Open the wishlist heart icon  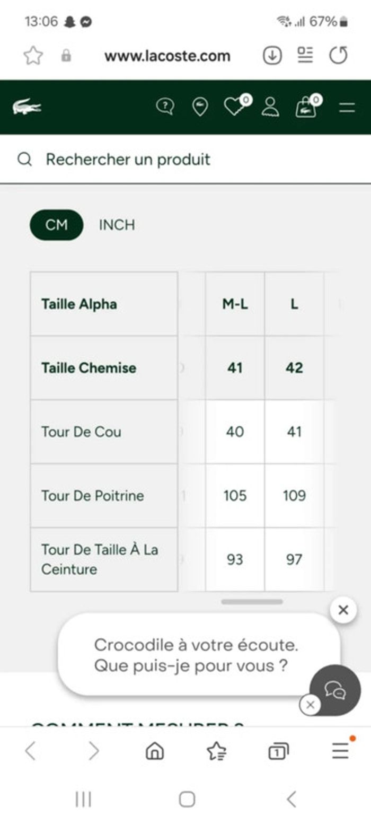[x=234, y=107]
